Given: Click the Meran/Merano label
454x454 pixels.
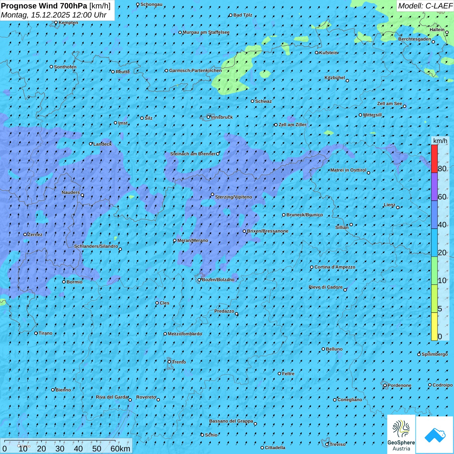Looking at the screenshot, I should (x=193, y=240).
